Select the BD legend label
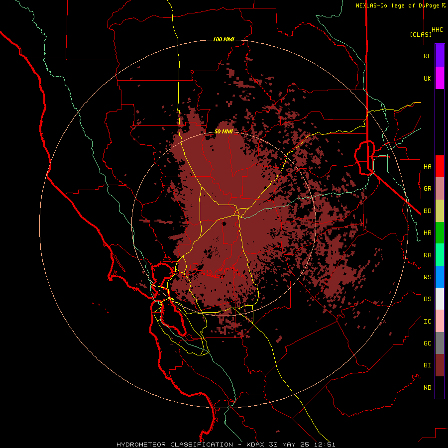Viewport: 448px width, 448px height. click(x=427, y=211)
